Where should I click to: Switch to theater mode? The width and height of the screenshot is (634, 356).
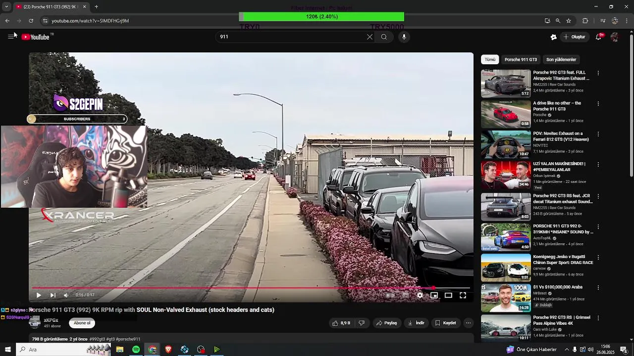[448, 295]
